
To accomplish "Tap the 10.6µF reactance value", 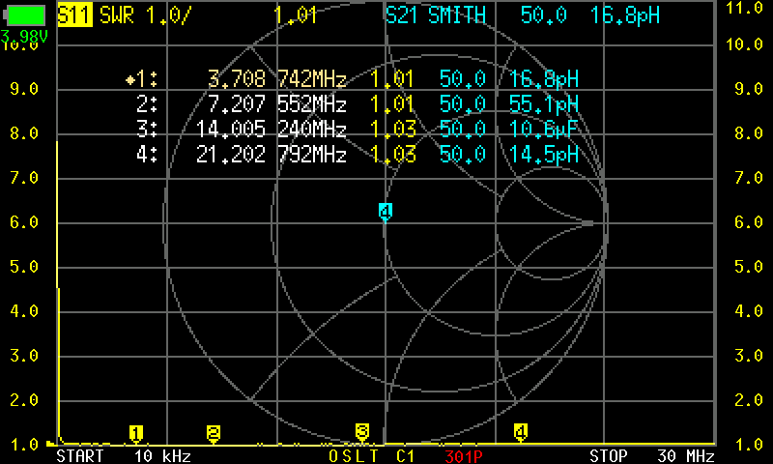I will [x=544, y=130].
